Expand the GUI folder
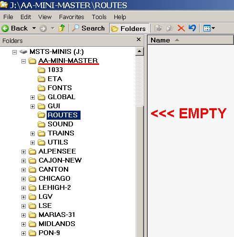234x237 pixels. pyautogui.click(x=32, y=106)
